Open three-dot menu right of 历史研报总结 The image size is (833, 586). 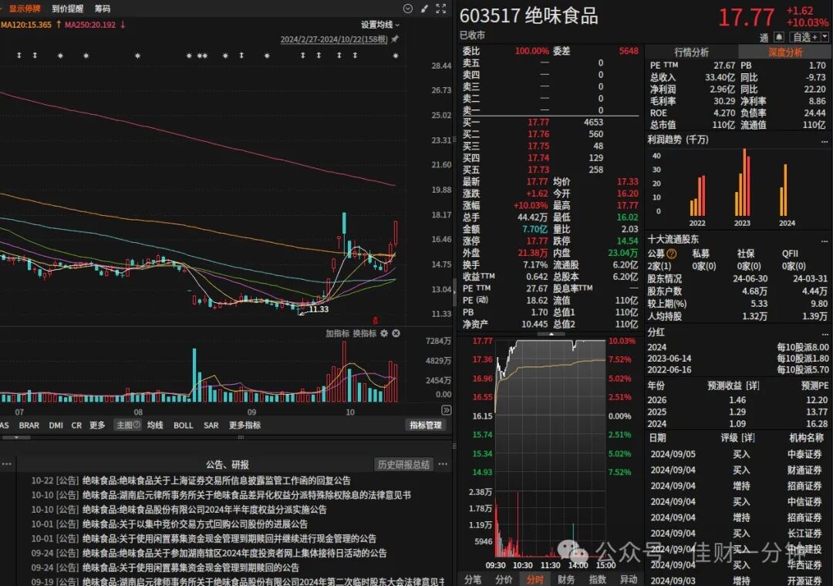(x=443, y=464)
